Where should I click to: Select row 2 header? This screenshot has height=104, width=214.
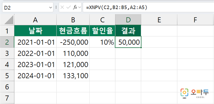click(x=7, y=42)
